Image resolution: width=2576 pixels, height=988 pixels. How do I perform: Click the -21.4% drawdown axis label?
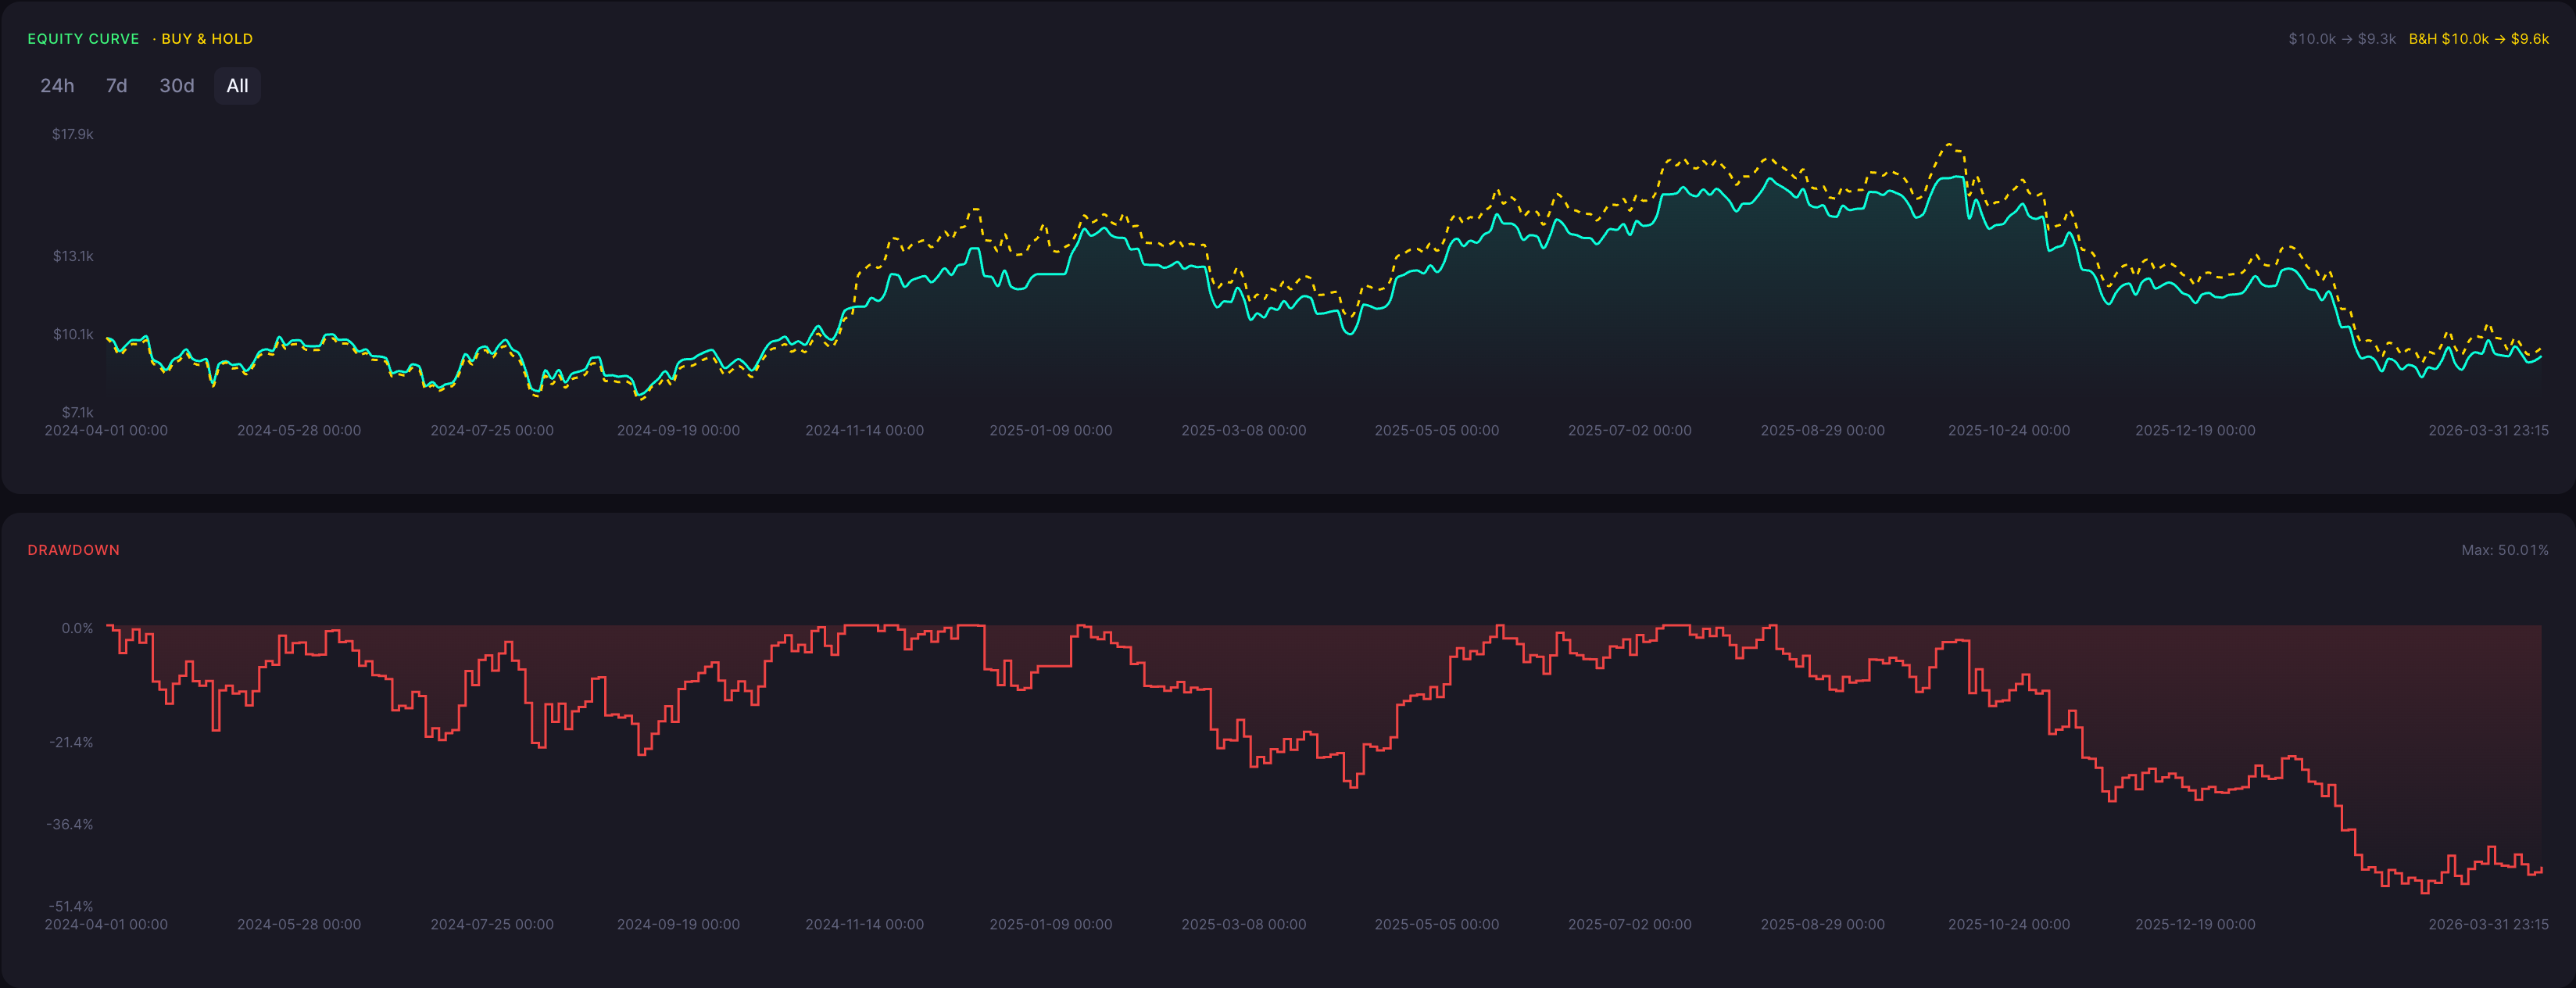[71, 742]
